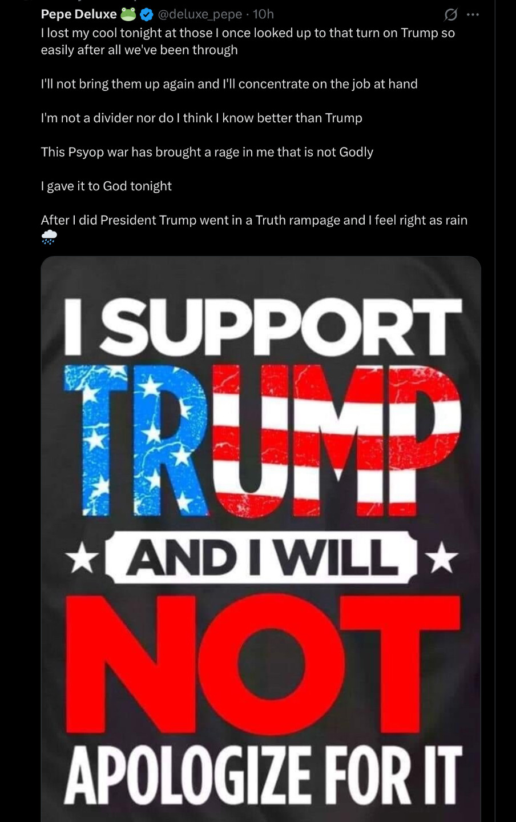Click the white AND I WILL banner

point(263,557)
